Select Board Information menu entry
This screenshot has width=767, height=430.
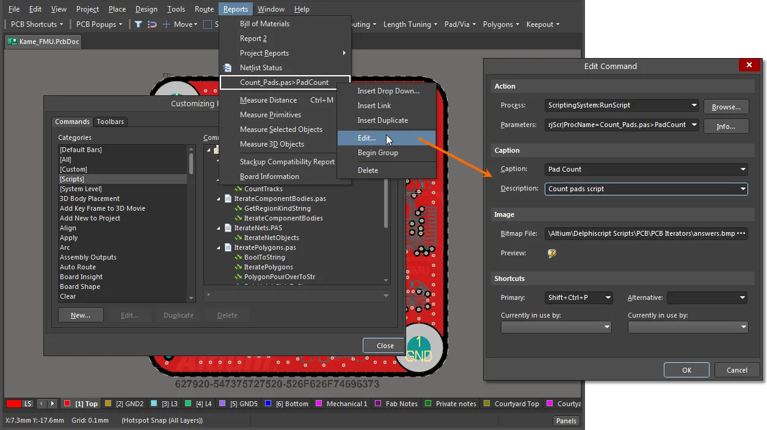(269, 177)
